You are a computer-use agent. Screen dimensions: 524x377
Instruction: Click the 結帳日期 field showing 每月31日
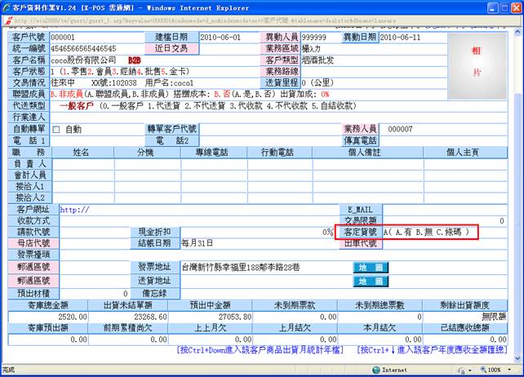click(x=253, y=243)
